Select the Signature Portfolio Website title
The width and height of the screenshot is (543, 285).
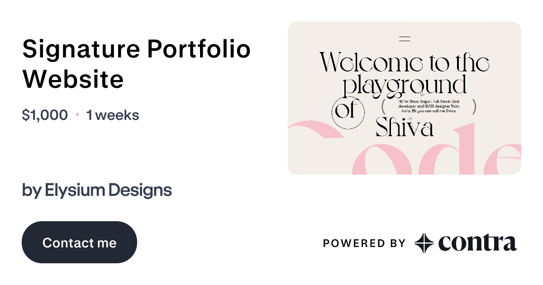[x=136, y=63]
